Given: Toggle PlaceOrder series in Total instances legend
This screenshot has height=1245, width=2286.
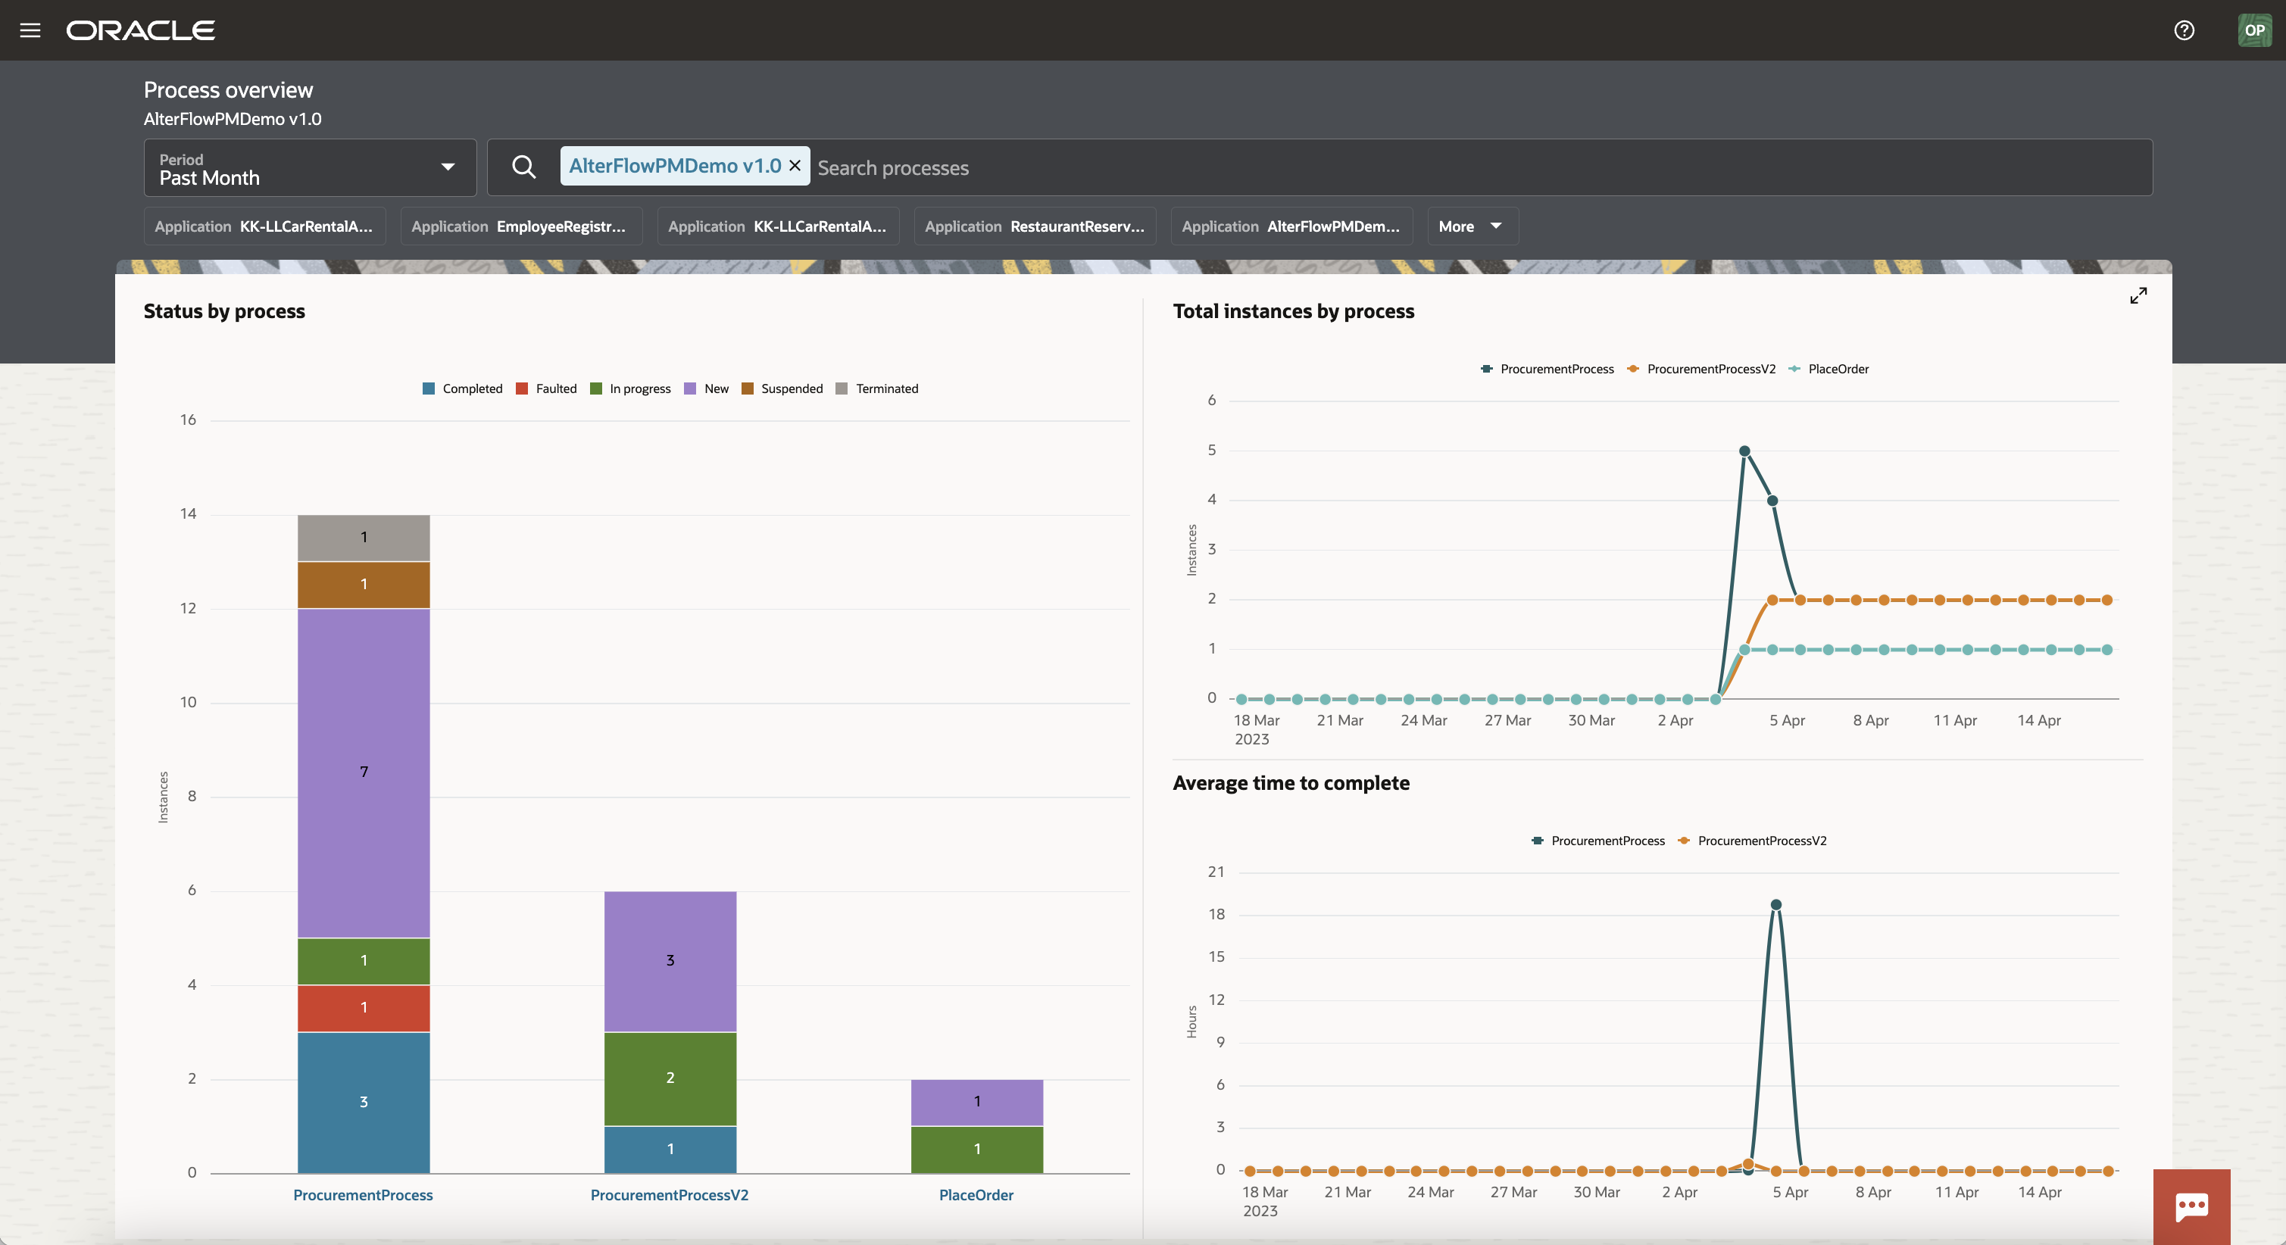Looking at the screenshot, I should (x=1830, y=368).
